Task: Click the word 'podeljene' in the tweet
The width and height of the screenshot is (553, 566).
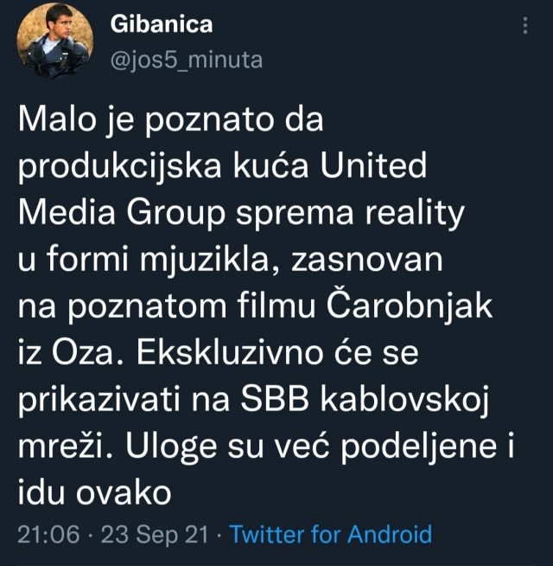Action: tap(419, 447)
